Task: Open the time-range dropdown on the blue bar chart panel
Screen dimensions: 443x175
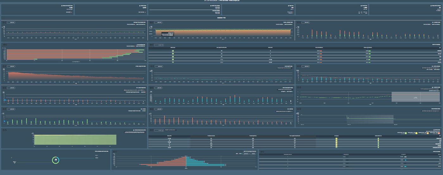Action: (x=158, y=88)
